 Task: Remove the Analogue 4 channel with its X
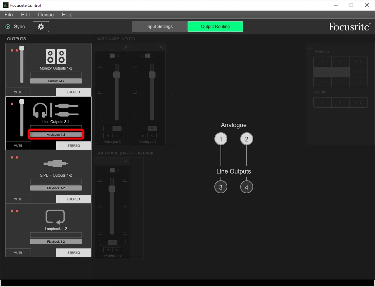(x=161, y=47)
